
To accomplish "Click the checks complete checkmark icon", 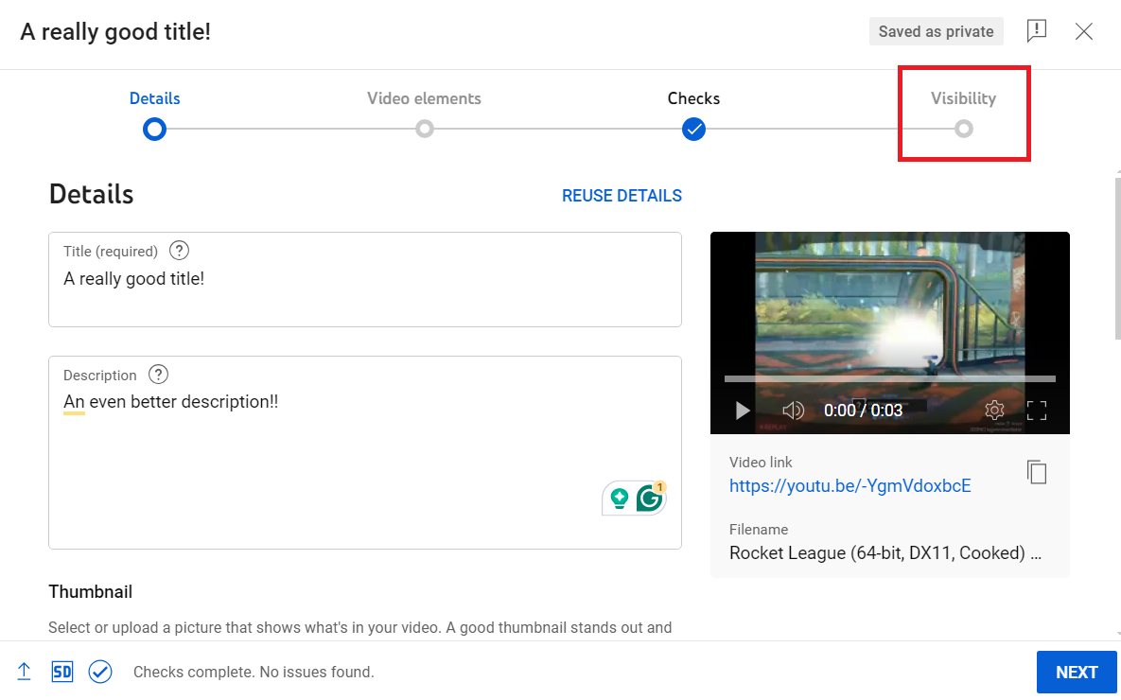I will coord(100,672).
